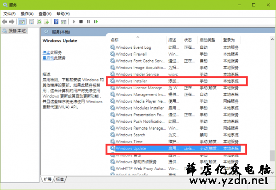The image size is (276, 190).
Task: Select the Windows Remote Manage... row
Action: [x=174, y=128]
